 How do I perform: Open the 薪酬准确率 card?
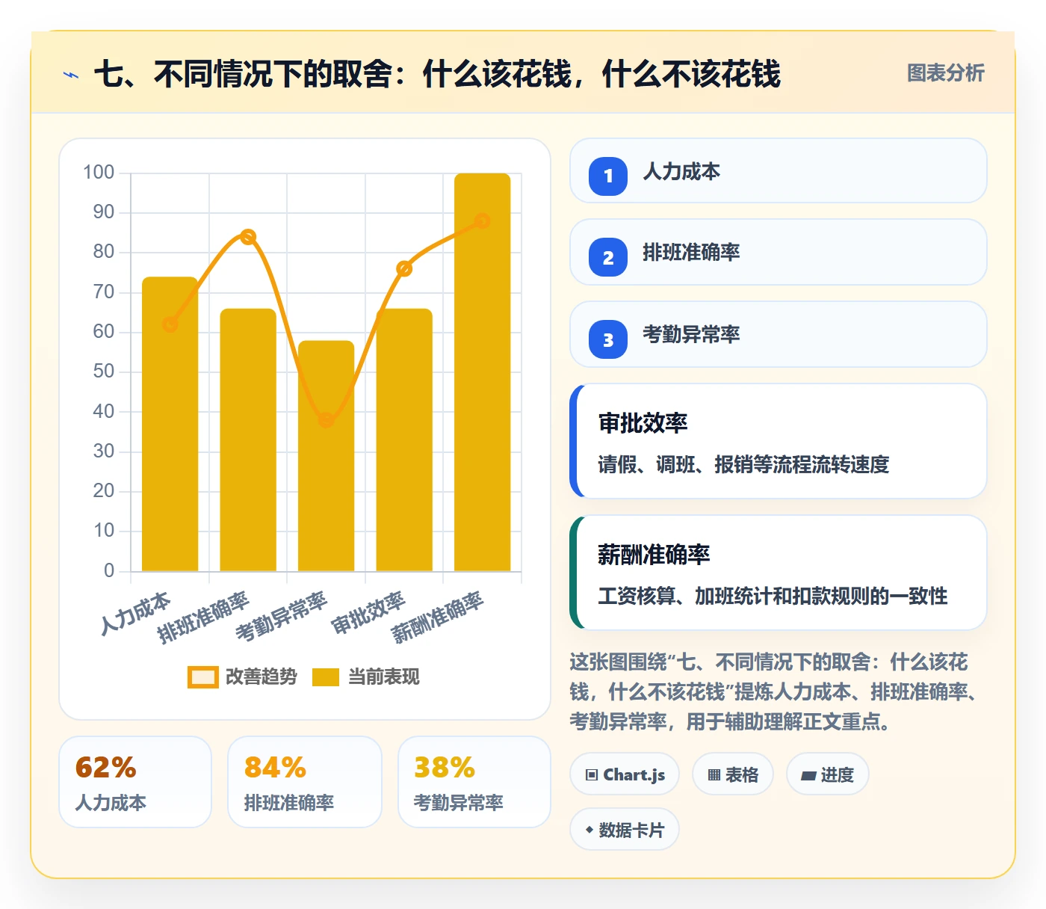[779, 573]
